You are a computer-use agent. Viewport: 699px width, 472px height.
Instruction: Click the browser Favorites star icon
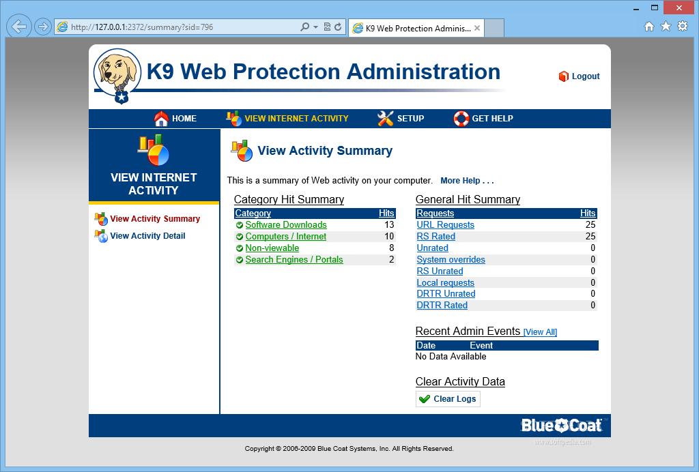point(666,27)
